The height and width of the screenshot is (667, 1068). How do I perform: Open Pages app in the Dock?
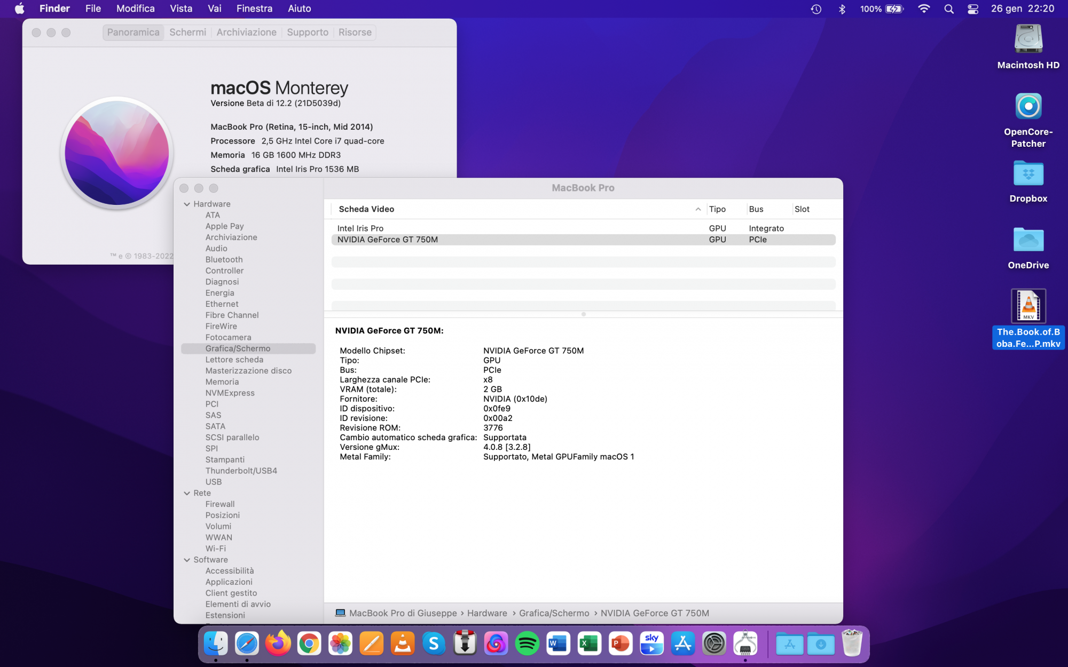[x=371, y=644]
